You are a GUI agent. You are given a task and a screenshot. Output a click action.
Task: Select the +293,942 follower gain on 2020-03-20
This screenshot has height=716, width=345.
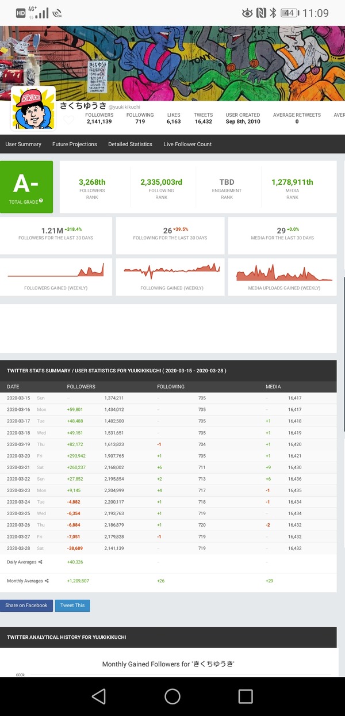coord(76,455)
